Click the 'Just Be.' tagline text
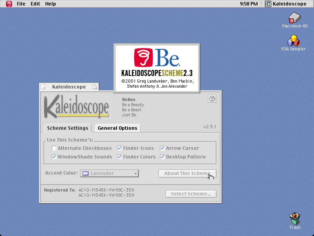Image resolution: width=314 pixels, height=236 pixels. tap(130, 115)
